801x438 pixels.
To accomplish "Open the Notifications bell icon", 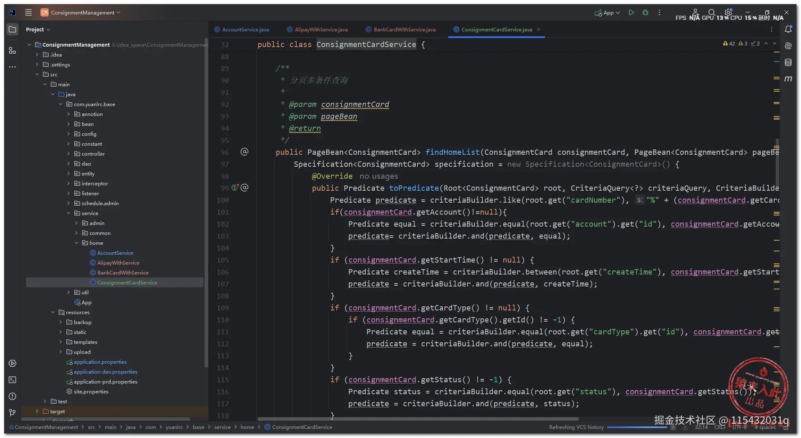I will (x=788, y=29).
